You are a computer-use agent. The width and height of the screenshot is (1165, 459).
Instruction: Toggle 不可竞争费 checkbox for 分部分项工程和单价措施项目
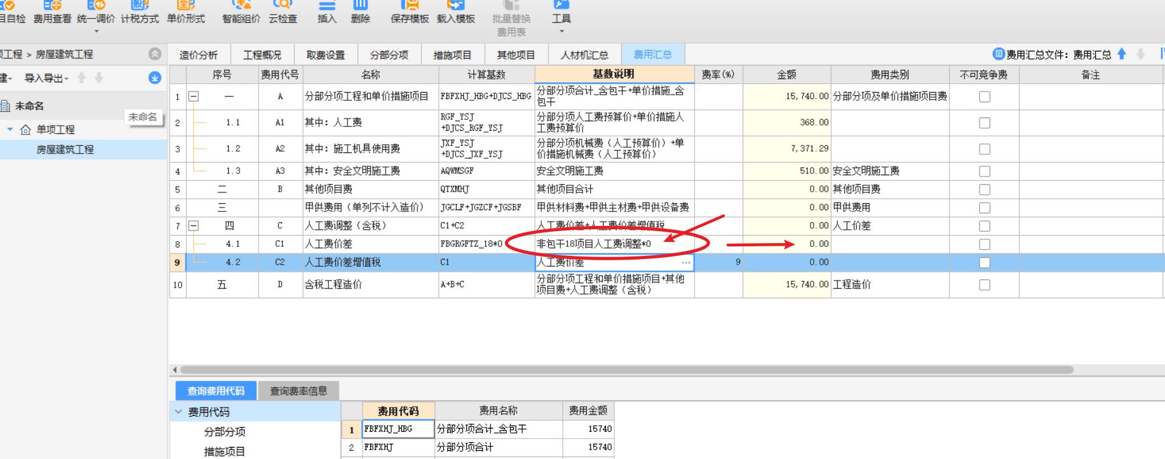point(985,96)
